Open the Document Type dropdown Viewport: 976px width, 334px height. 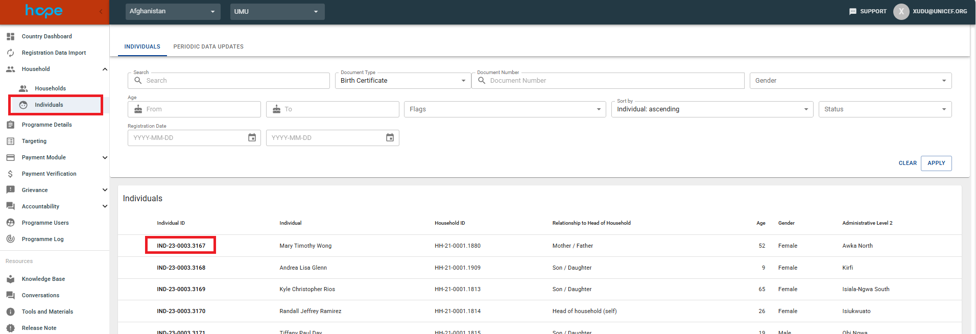(x=402, y=81)
